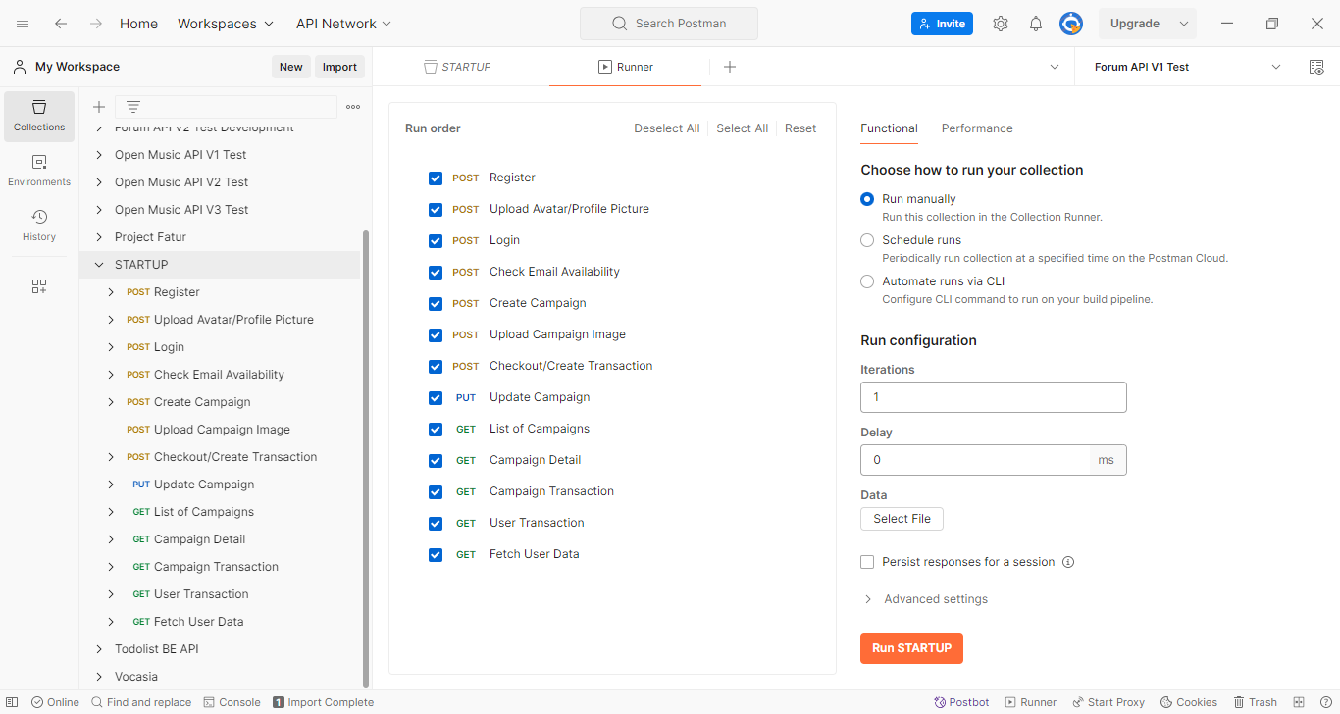The height and width of the screenshot is (714, 1340).
Task: Open a new tab with the plus icon
Action: click(729, 67)
